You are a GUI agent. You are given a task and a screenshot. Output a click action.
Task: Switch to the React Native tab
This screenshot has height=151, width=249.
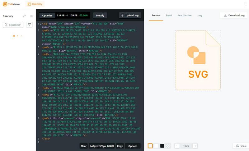tap(184, 15)
